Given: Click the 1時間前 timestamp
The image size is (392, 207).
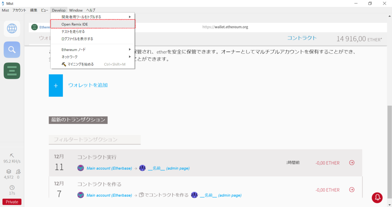Looking at the screenshot, I should [293, 163].
